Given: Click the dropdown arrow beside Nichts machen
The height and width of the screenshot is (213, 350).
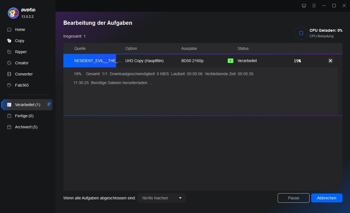Looking at the screenshot, I should (x=180, y=198).
